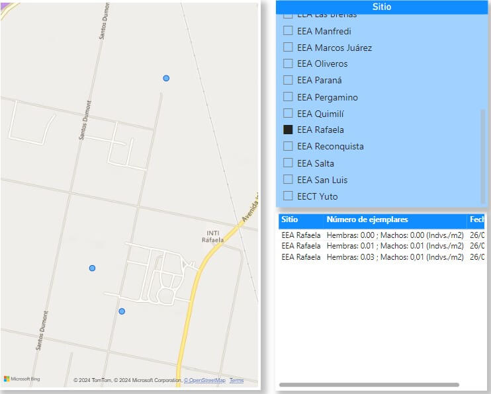Sort by Número de ejemplares column
The width and height of the screenshot is (491, 394).
[x=367, y=219]
